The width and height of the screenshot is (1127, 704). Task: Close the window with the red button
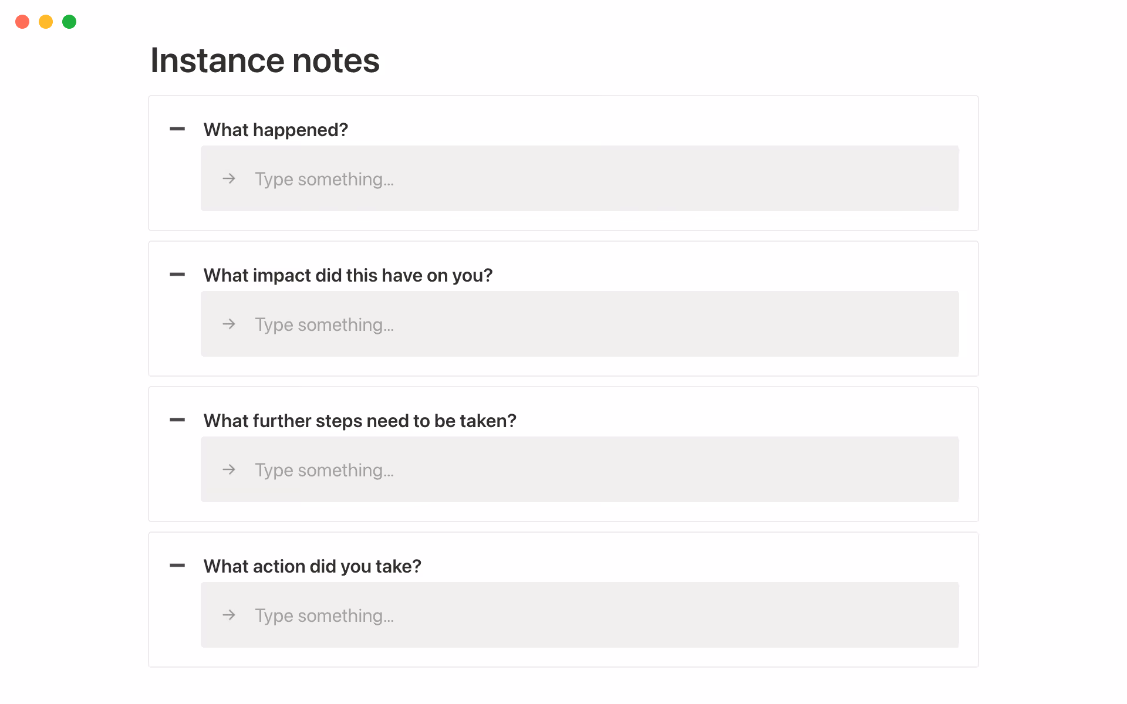click(x=22, y=22)
